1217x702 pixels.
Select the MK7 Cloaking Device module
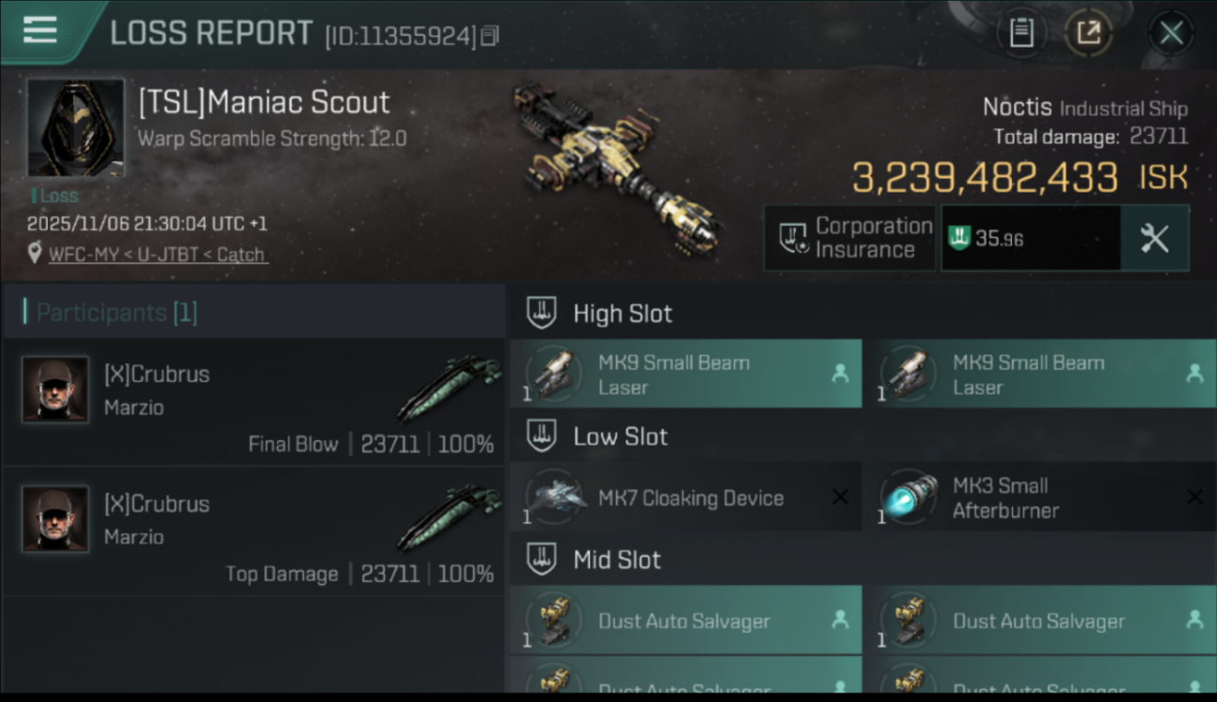685,498
